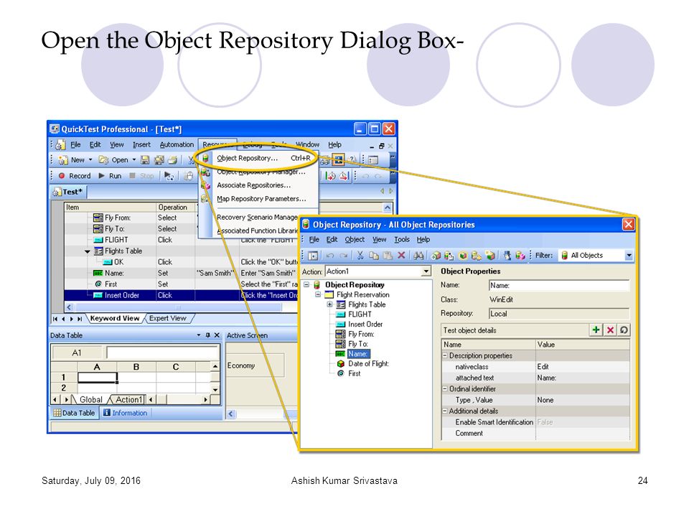The image size is (689, 517).
Task: Close the Data Table pane
Action: point(217,335)
